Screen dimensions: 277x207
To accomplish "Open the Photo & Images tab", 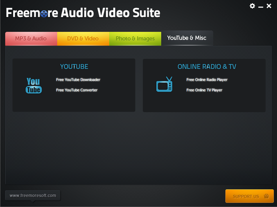I will (x=135, y=39).
